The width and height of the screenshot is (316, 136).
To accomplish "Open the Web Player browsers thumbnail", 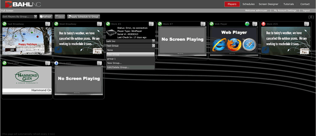I will point(234,41).
